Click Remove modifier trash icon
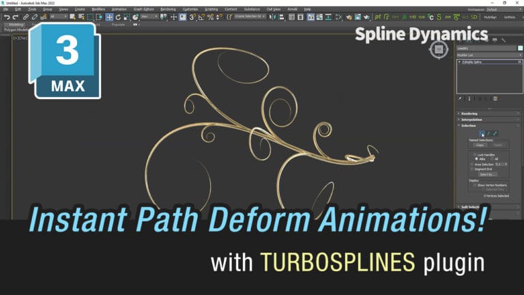The height and width of the screenshot is (295, 524). tap(495, 98)
